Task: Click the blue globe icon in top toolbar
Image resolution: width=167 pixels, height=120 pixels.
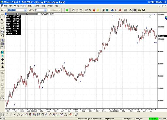Action: tap(112, 10)
